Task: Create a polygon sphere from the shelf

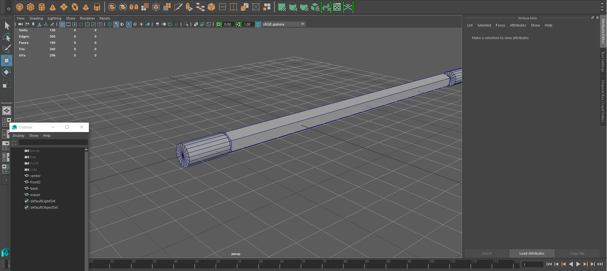Action: point(20,7)
